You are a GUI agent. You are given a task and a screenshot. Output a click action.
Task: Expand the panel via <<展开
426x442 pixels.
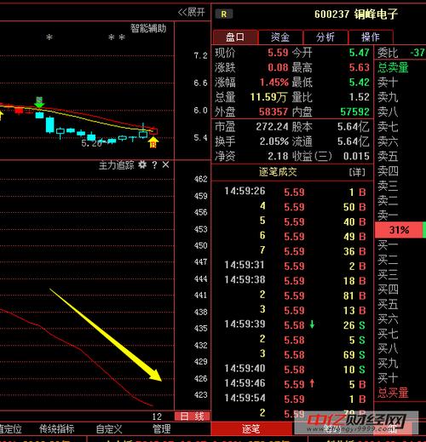(191, 12)
